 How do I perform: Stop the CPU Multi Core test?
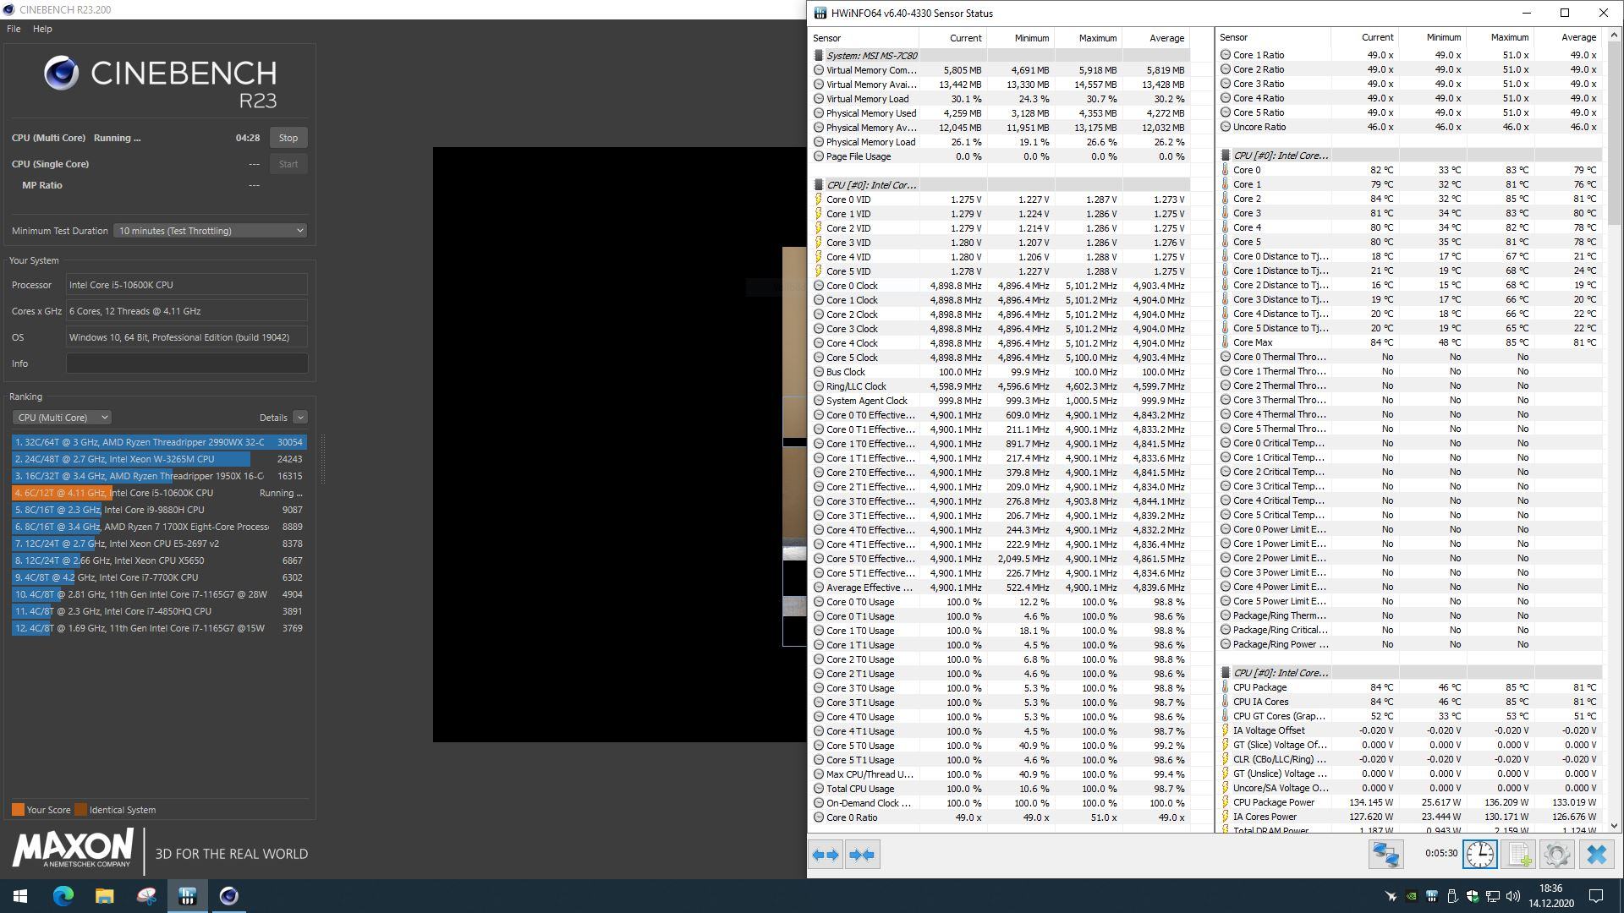288,138
